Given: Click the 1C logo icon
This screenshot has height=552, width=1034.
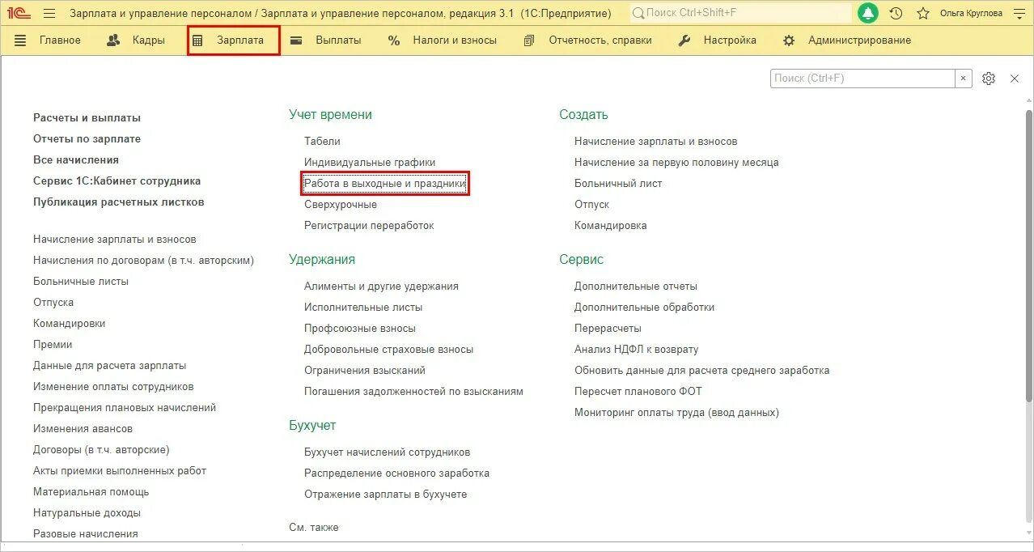Looking at the screenshot, I should [x=19, y=13].
